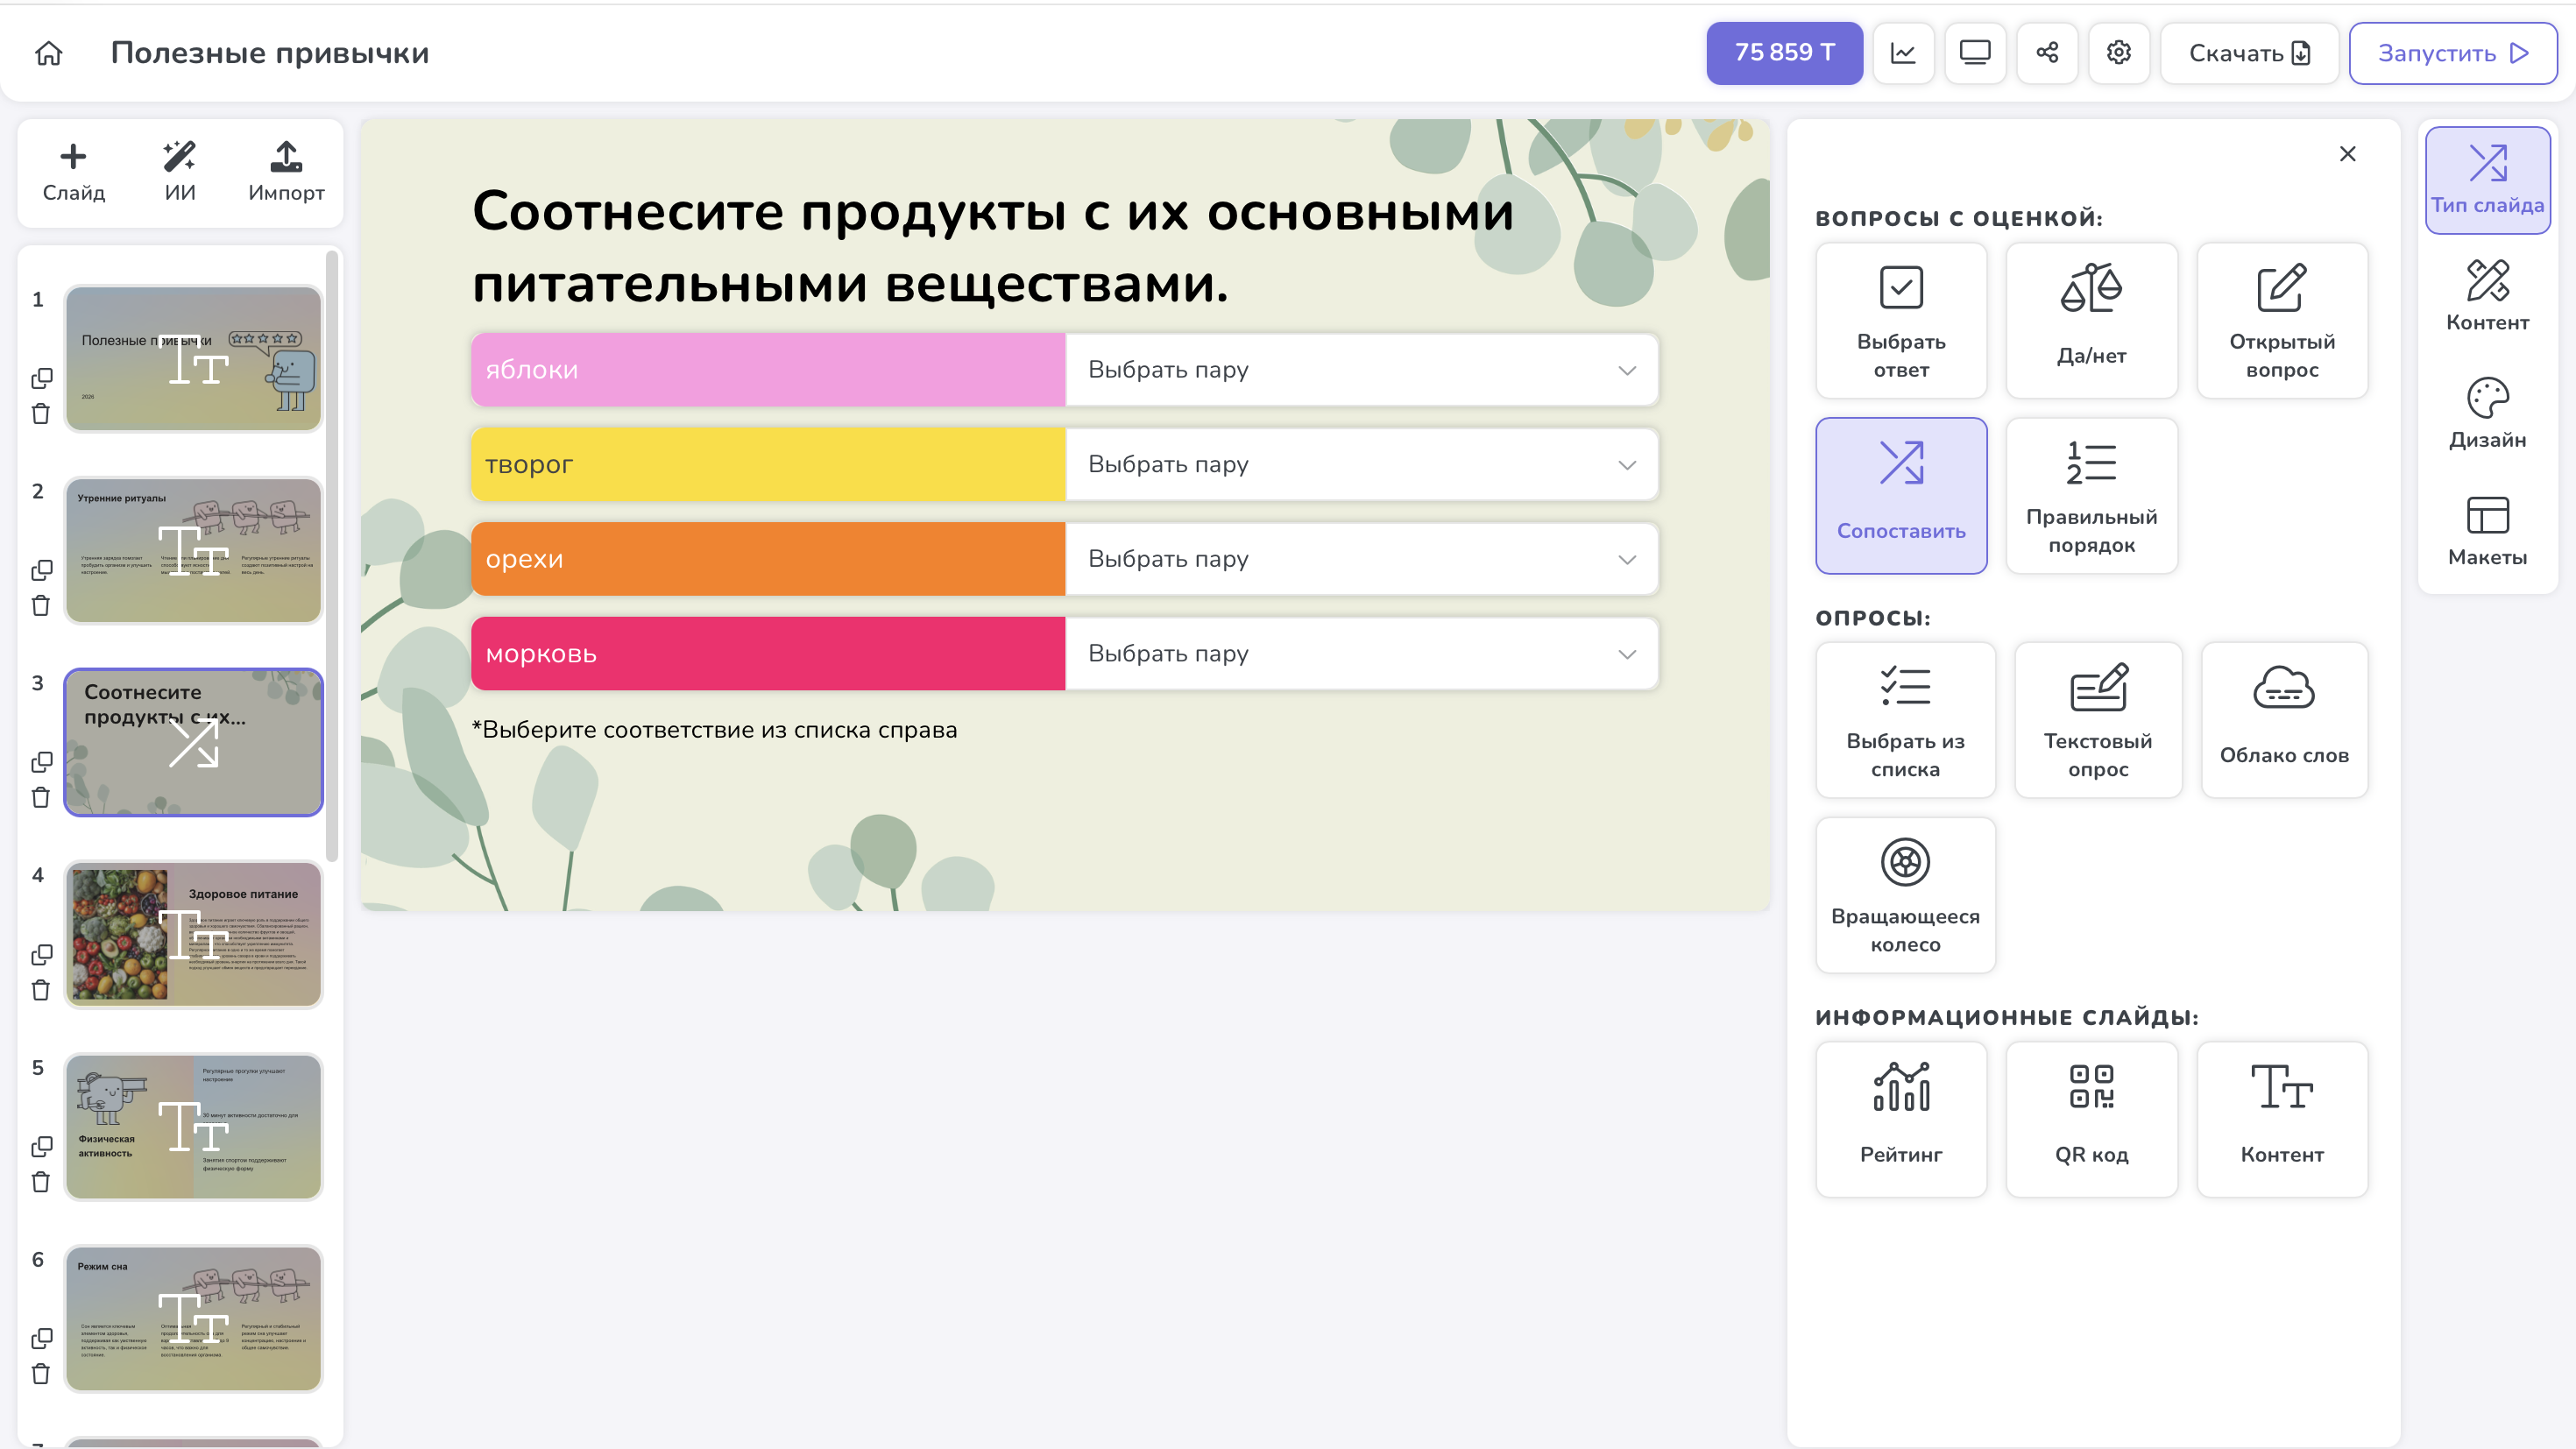2576x1449 pixels.
Task: Click the pink морковь color bar
Action: pos(767,654)
